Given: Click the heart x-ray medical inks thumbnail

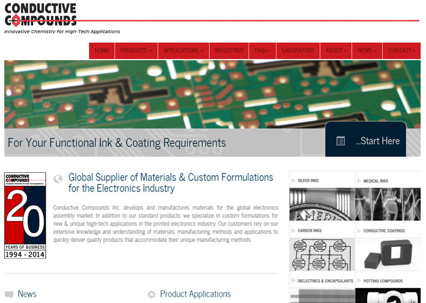Looking at the screenshot, I should (388, 204).
